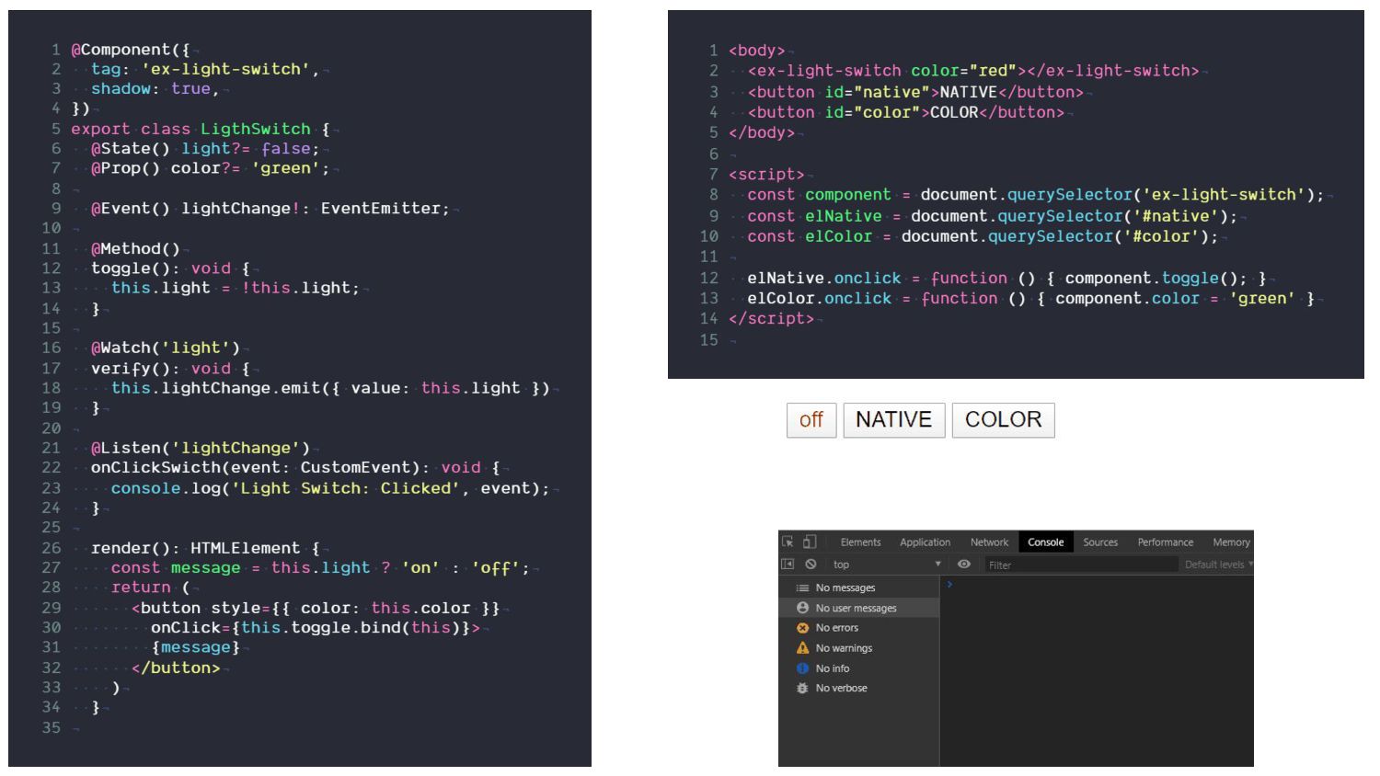Click the '@State() light?= false;' line

(x=205, y=149)
